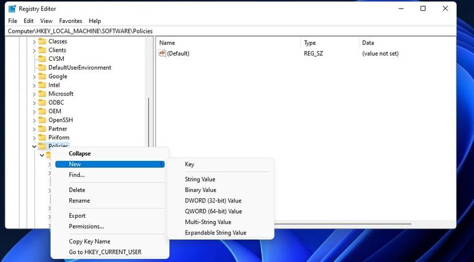
Task: Select the CVSM key label
Action: 56,59
